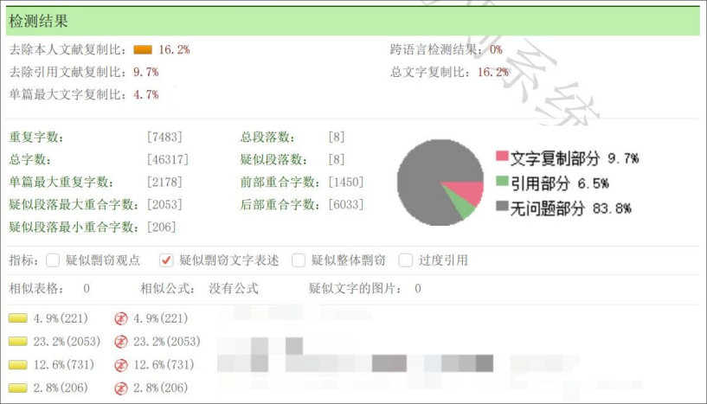Click the red 本 stamp icon before 23.2%(2053)

click(x=121, y=342)
